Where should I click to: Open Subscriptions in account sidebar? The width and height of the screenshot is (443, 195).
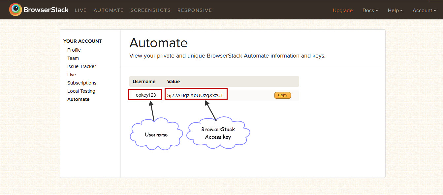pyautogui.click(x=82, y=83)
